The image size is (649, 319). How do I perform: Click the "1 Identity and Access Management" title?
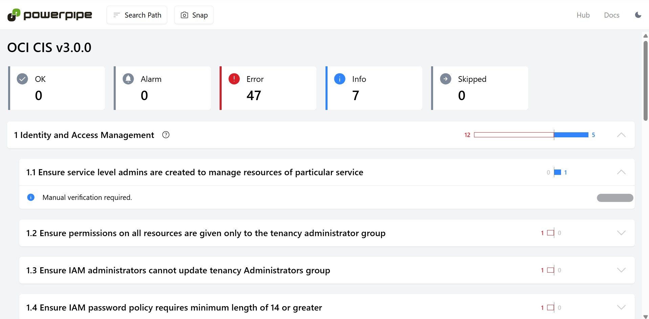(x=84, y=135)
